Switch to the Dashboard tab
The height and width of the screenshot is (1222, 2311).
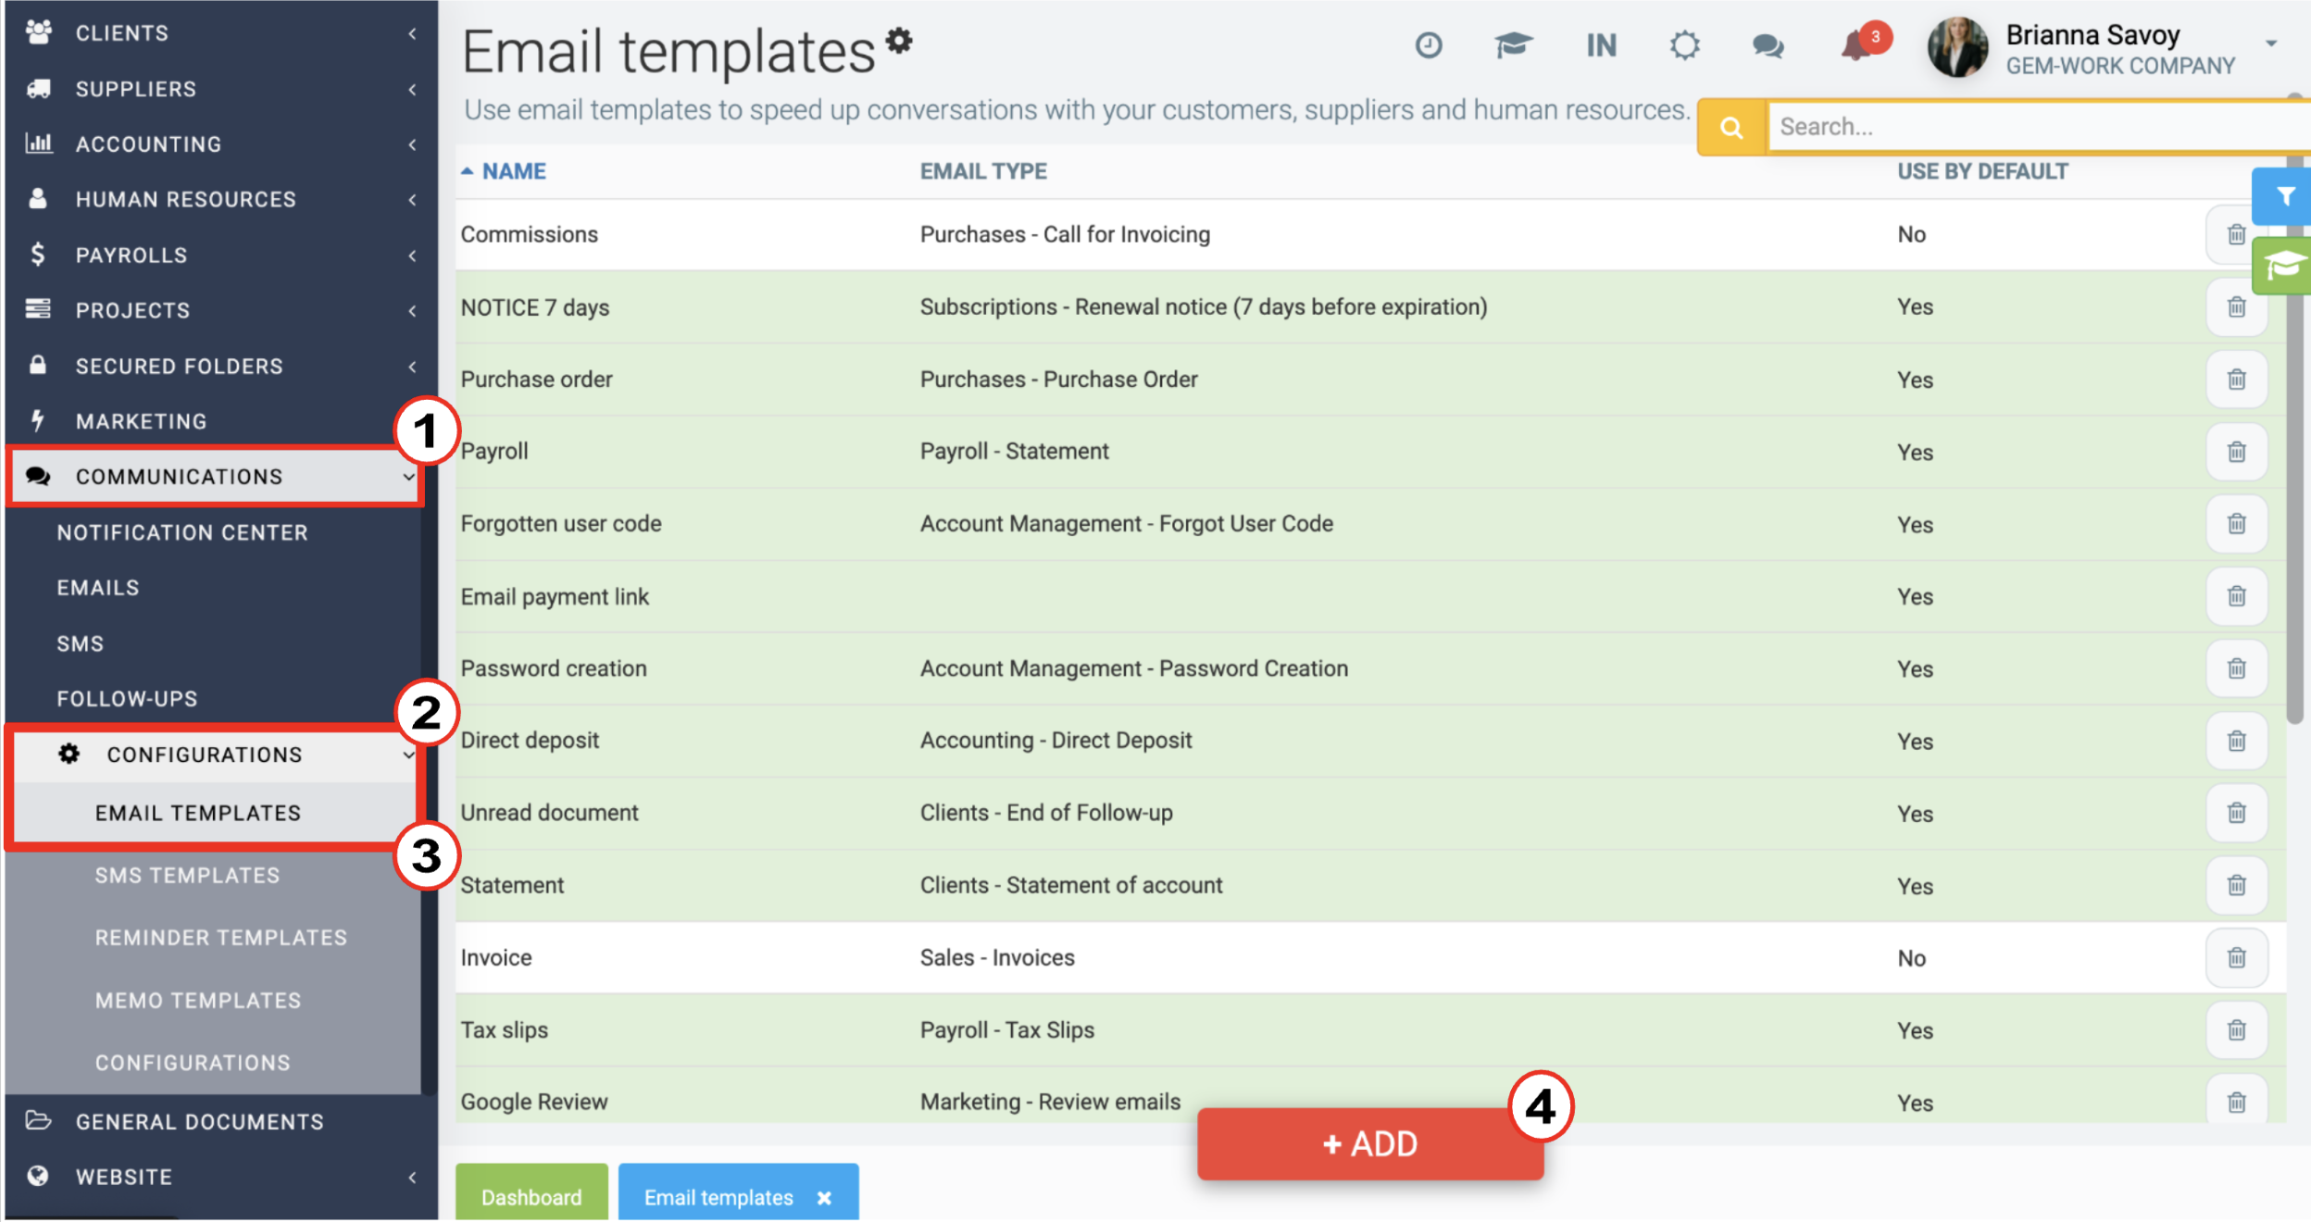pos(531,1195)
